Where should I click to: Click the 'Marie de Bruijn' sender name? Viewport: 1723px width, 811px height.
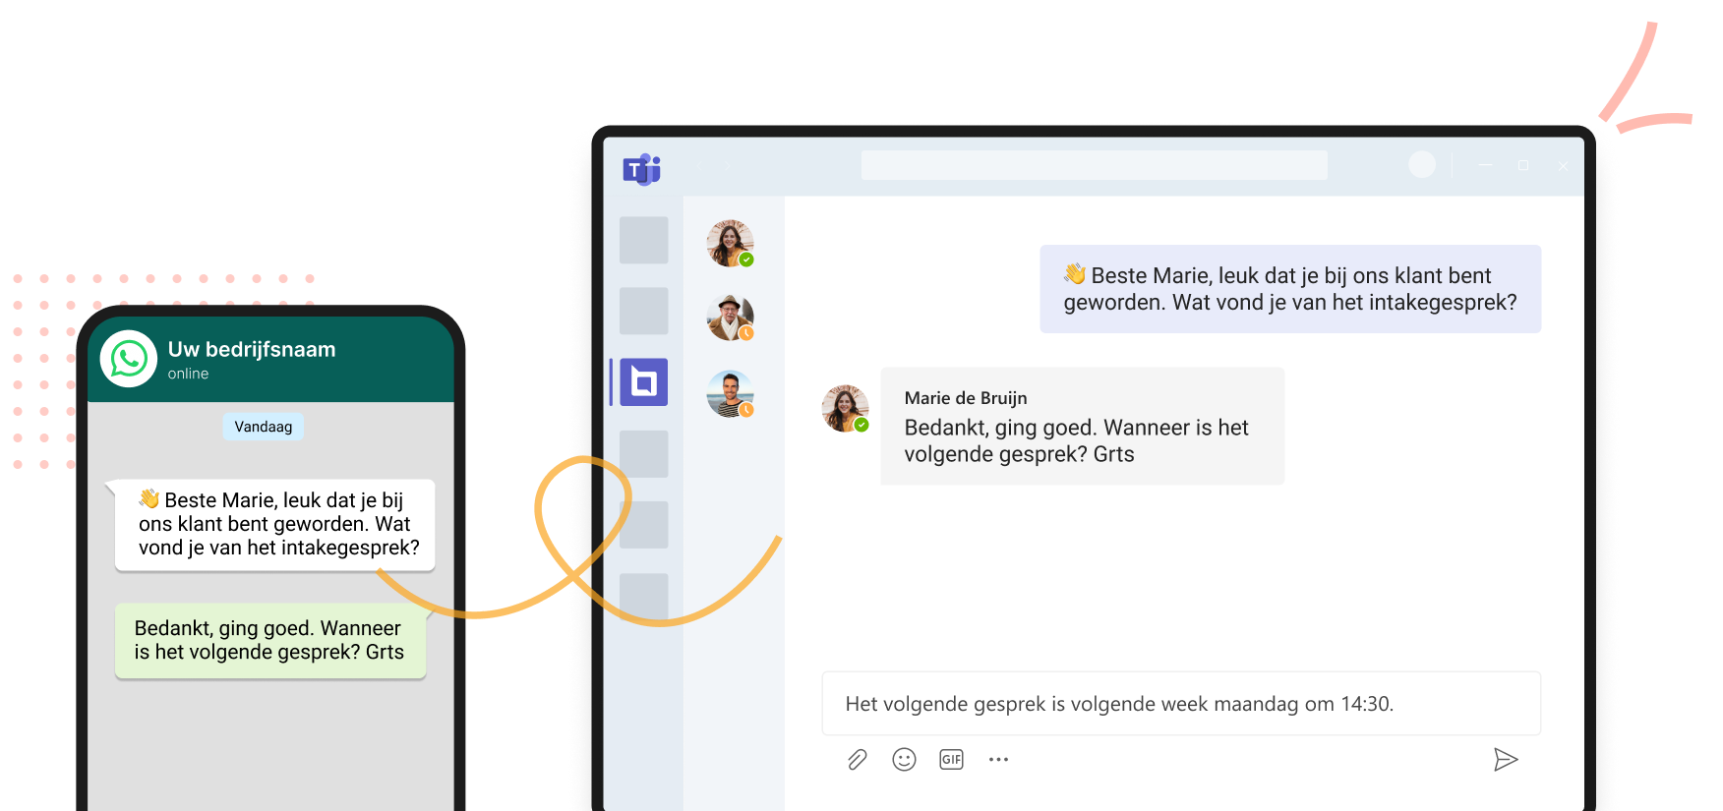pos(966,398)
